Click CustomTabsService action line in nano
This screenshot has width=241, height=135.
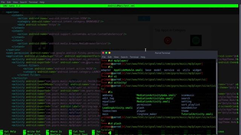pos(72,34)
